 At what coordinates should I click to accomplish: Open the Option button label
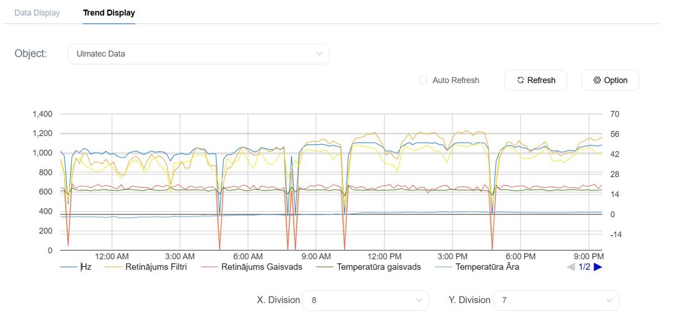616,80
